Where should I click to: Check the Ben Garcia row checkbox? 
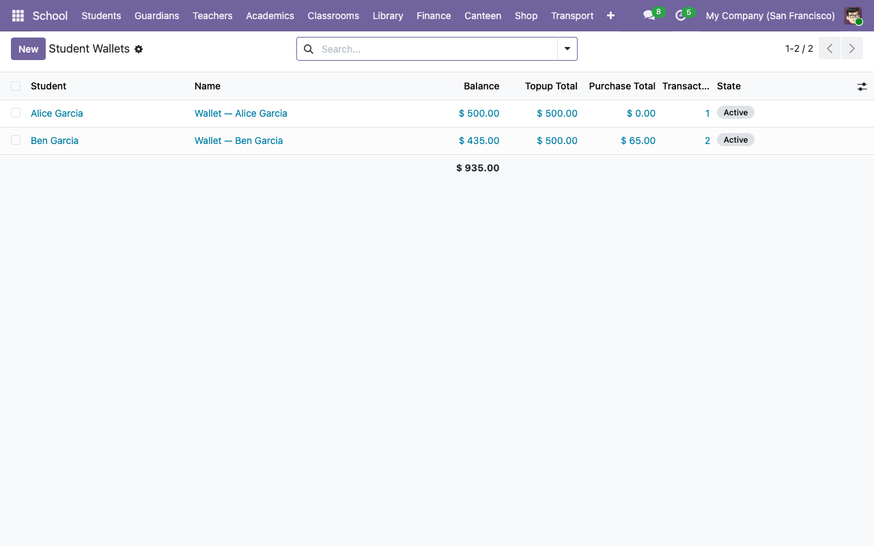[16, 140]
